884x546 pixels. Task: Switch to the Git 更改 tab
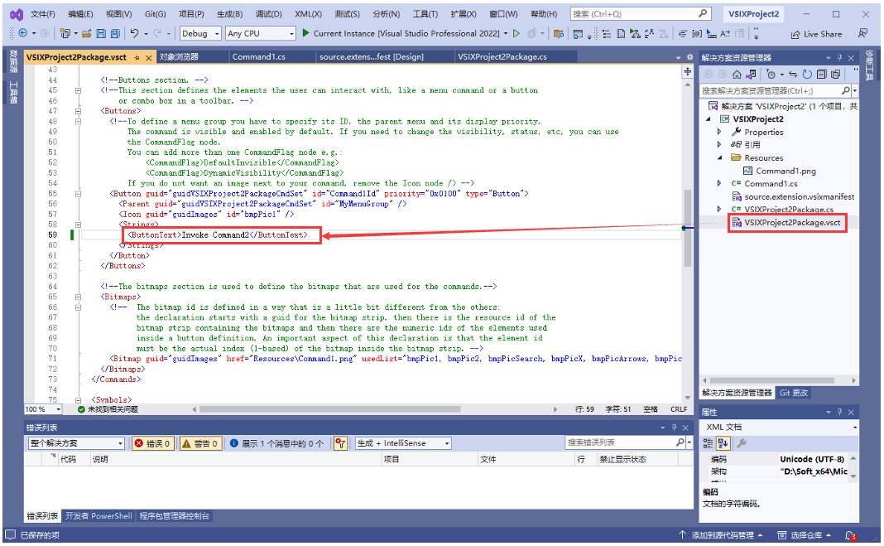click(794, 393)
